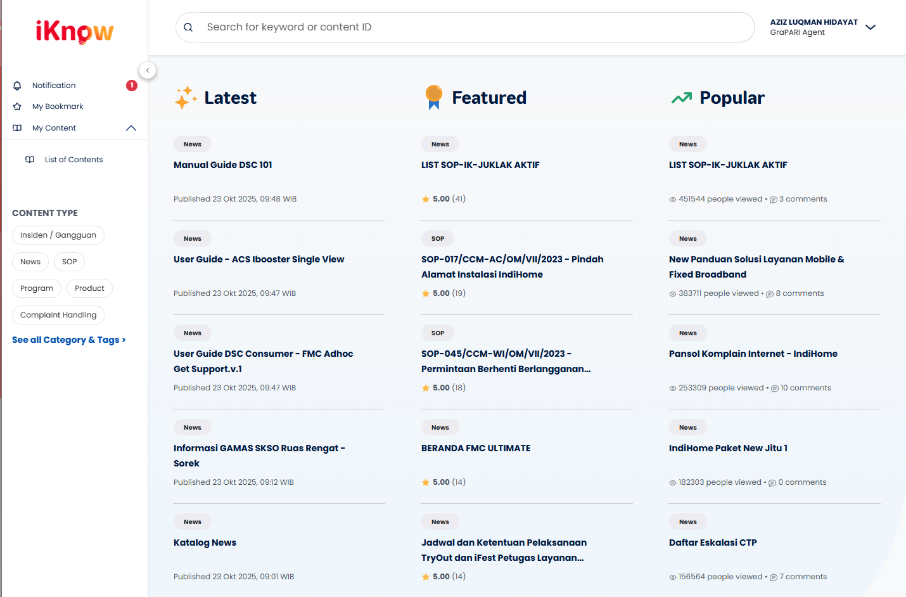Open Informasi GAMAS SKSO Ruas Rengat - Sorek
Viewport: 906px width, 597px height.
click(259, 456)
